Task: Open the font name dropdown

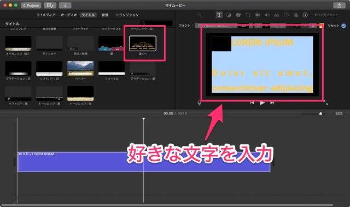Action: [x=216, y=26]
